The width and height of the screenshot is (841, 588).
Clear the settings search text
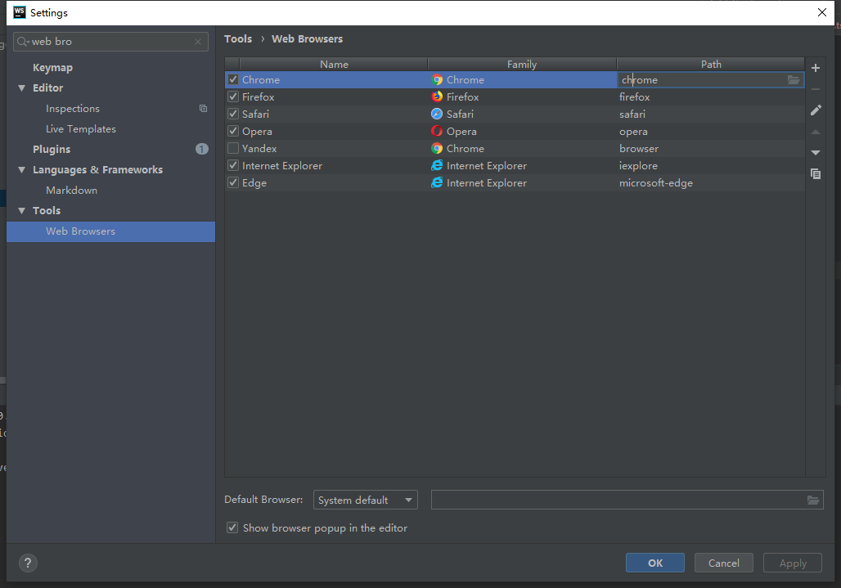[x=198, y=41]
